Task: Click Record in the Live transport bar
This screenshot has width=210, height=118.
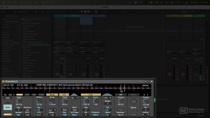Action: coord(89,12)
